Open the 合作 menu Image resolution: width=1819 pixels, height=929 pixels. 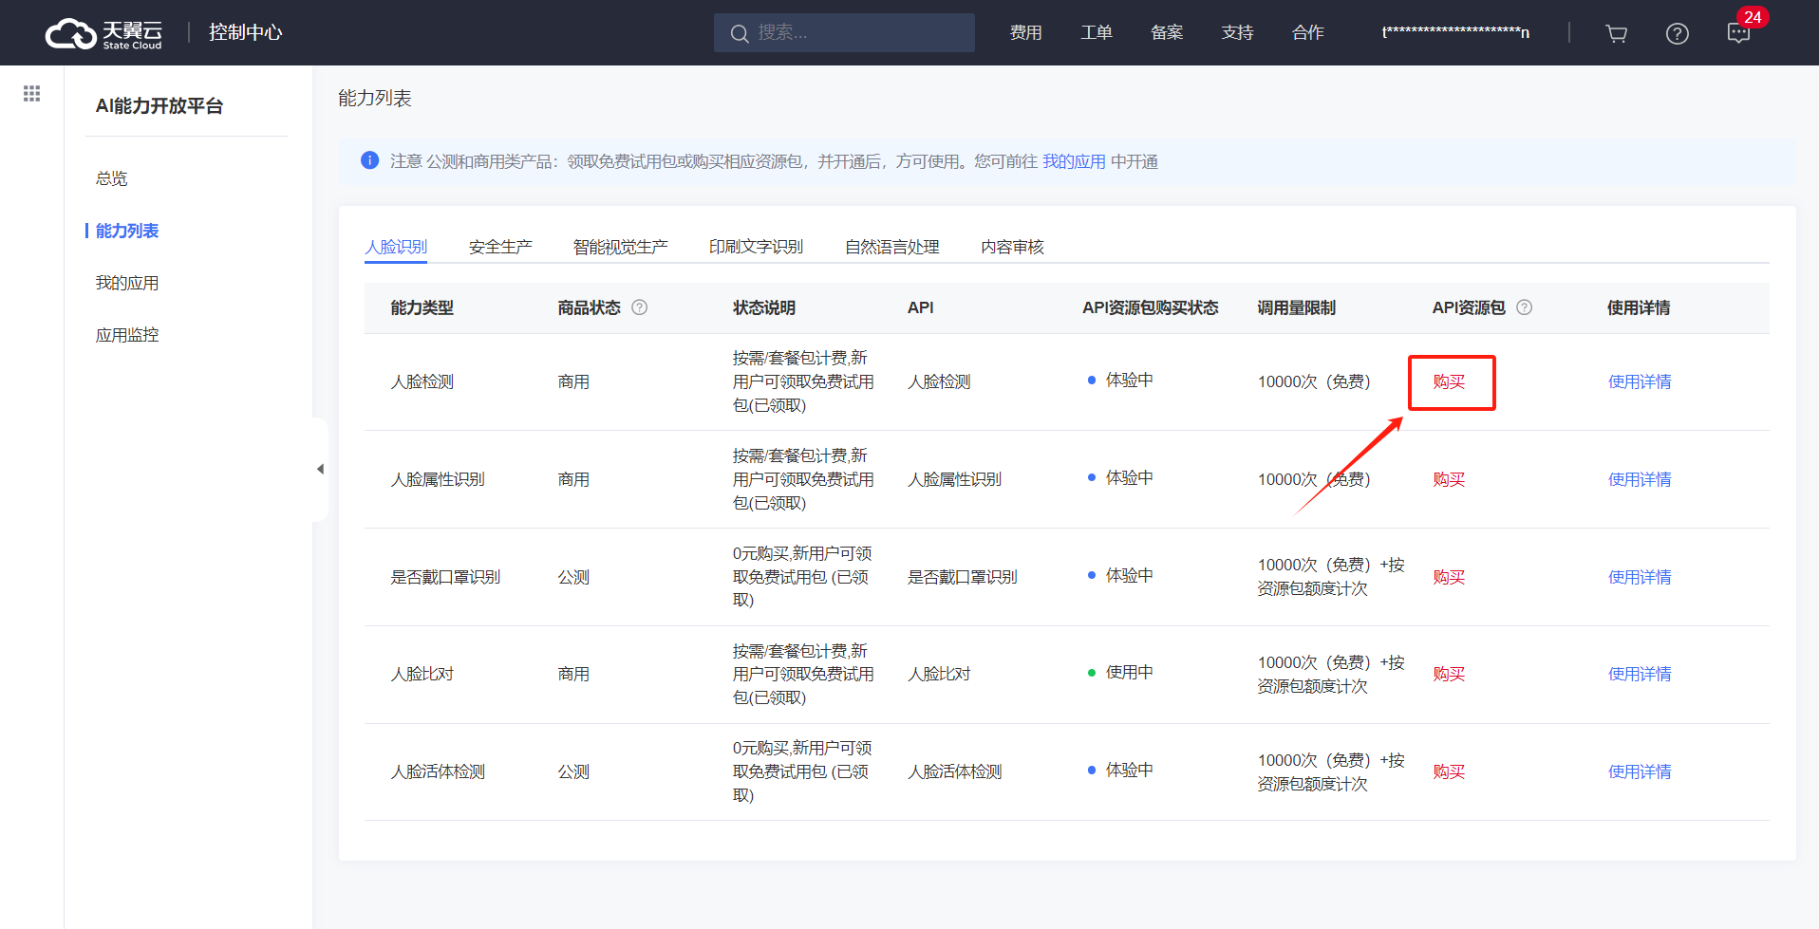click(1308, 33)
